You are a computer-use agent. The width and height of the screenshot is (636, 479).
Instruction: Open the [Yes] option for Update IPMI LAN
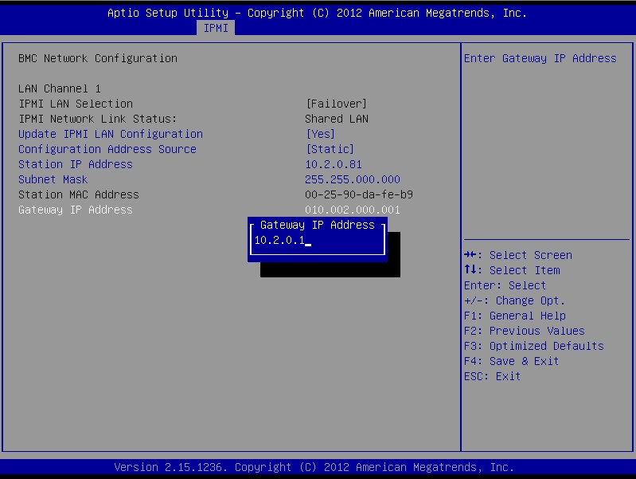[x=320, y=134]
